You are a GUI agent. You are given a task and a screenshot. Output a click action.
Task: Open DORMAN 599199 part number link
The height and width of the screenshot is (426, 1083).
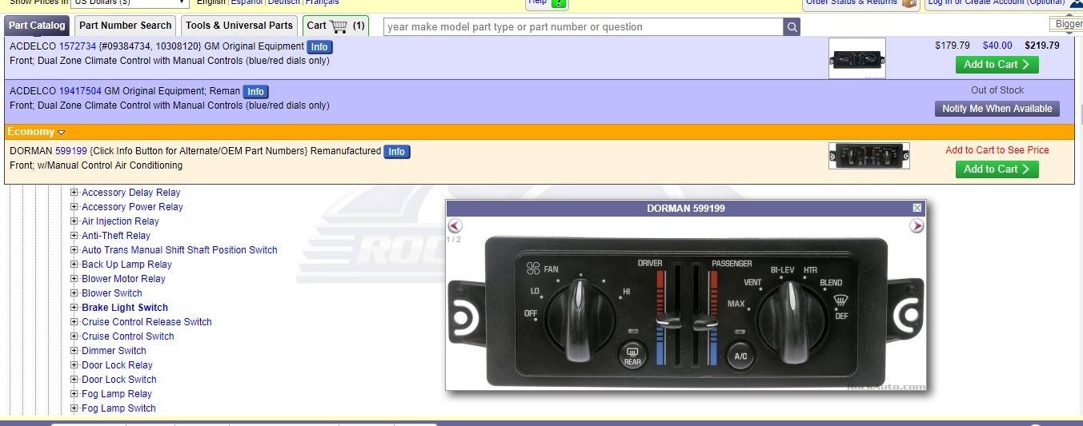coord(70,151)
